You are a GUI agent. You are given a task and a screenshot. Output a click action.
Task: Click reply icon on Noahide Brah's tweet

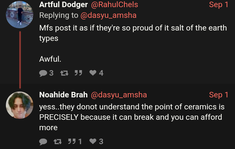(x=43, y=142)
